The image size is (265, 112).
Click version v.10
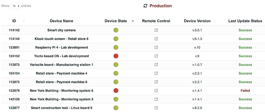[197, 47]
